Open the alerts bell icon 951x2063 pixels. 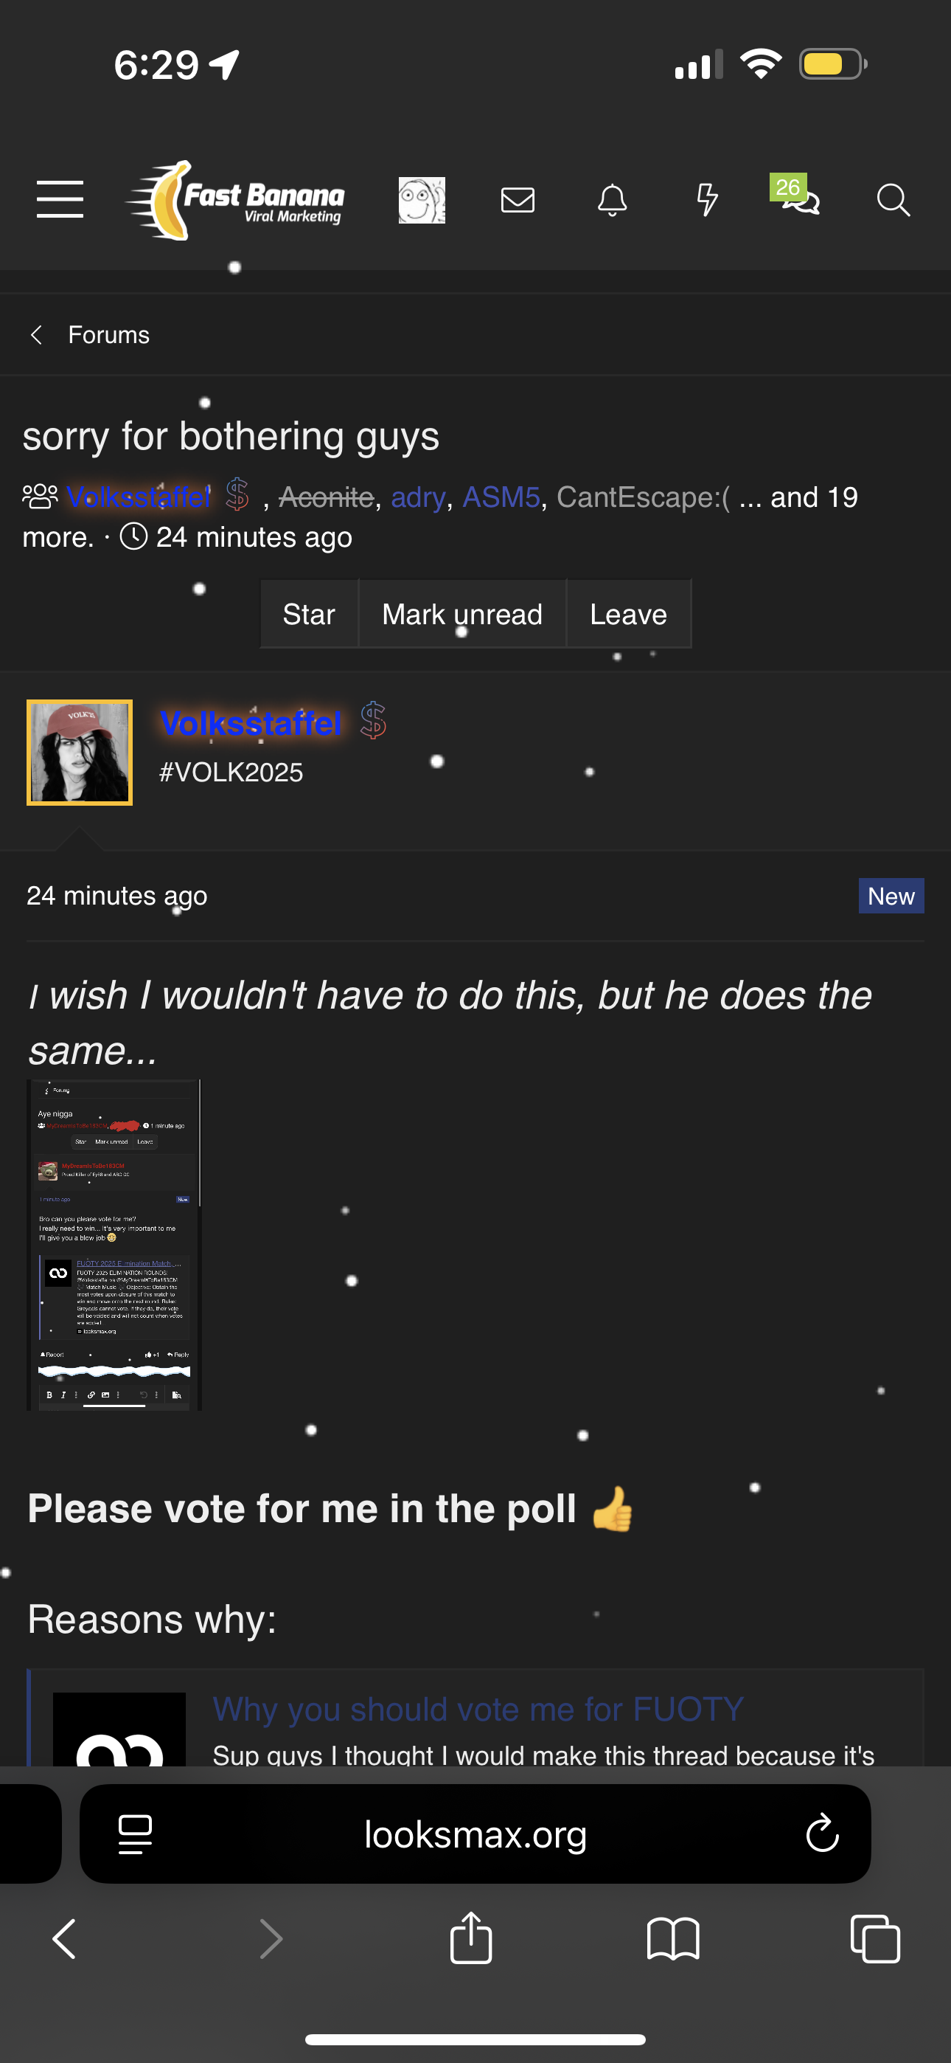(613, 199)
